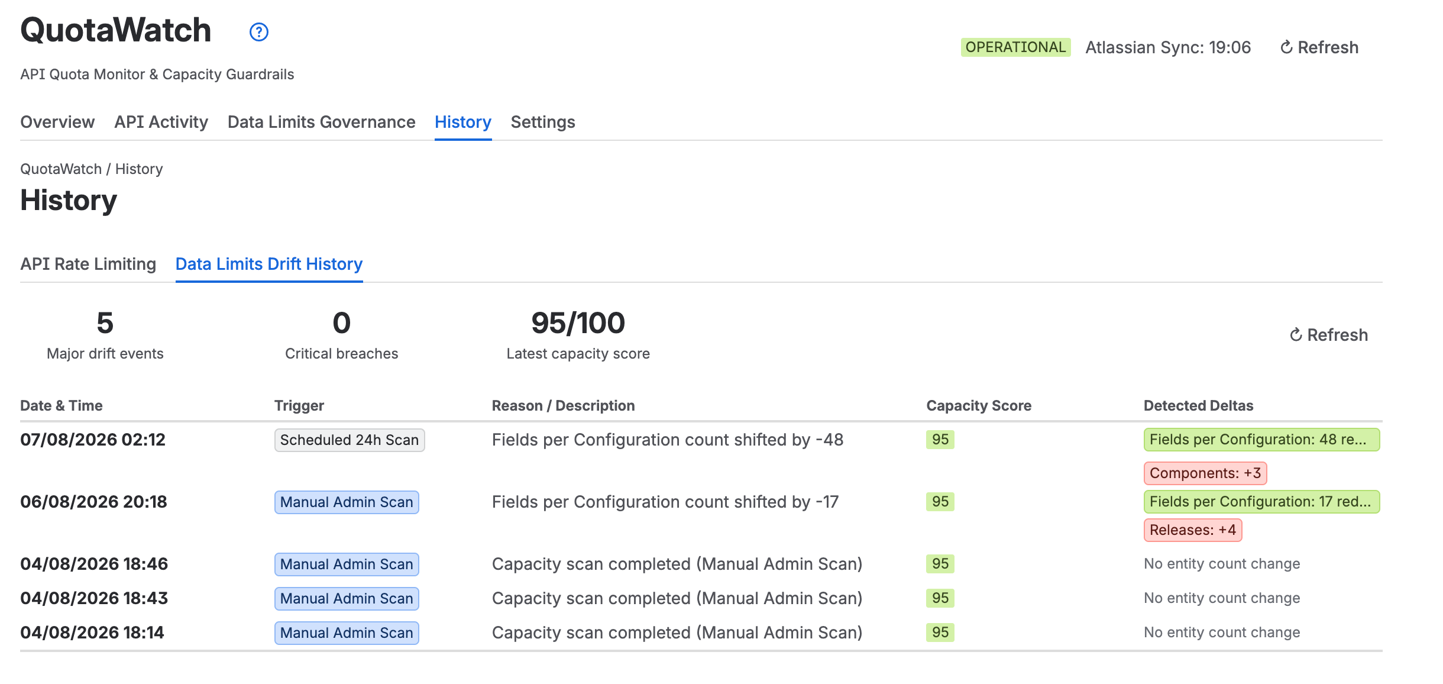1443x684 pixels.
Task: Click the Releases: +4 delta badge
Action: [x=1193, y=530]
